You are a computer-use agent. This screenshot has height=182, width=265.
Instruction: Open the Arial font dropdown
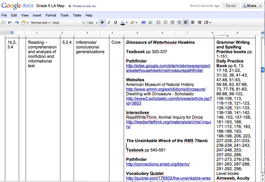click(x=68, y=23)
